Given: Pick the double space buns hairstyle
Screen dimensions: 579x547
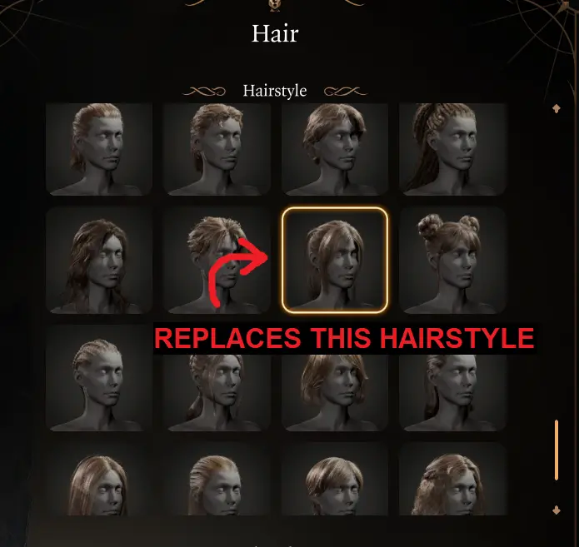Looking at the screenshot, I should click(x=452, y=261).
